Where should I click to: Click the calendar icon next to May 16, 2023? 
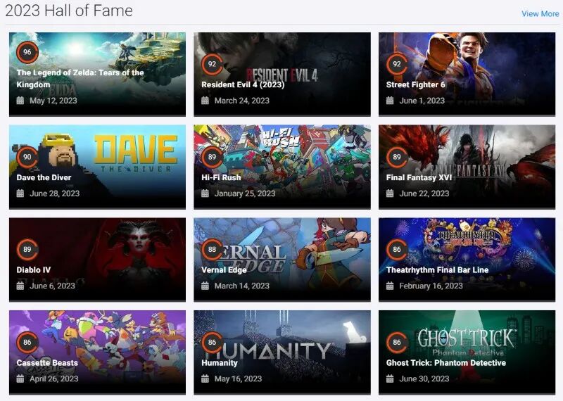click(205, 378)
